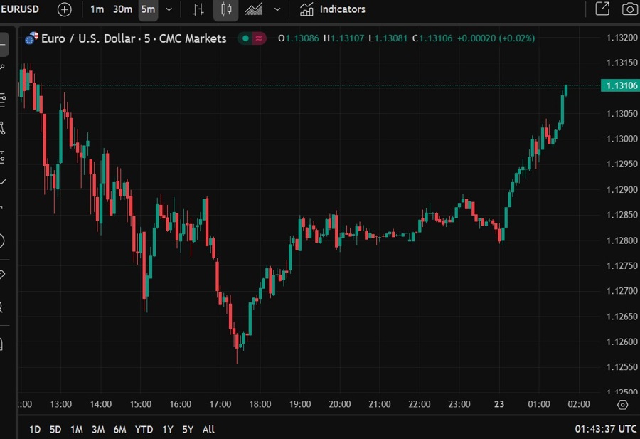Toggle EURUSD series visibility with the green dot
Screen dimensions: 640x439
coord(245,39)
